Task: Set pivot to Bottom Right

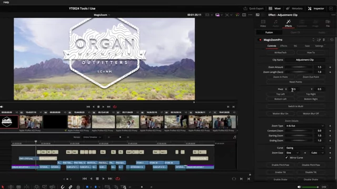Action: point(311,99)
